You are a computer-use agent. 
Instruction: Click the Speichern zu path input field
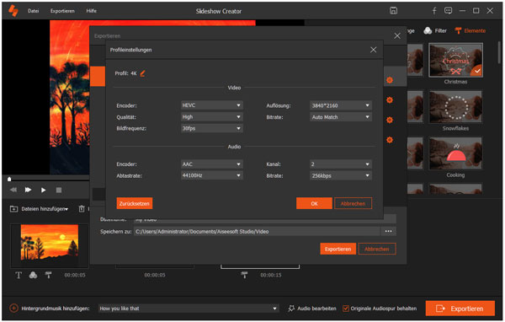coord(257,231)
